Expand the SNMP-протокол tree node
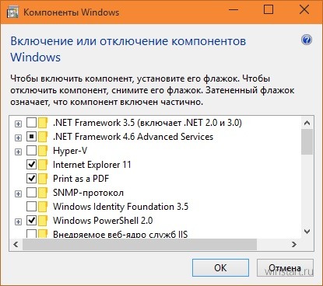Viewport: 323px width, 286px height. (x=18, y=194)
